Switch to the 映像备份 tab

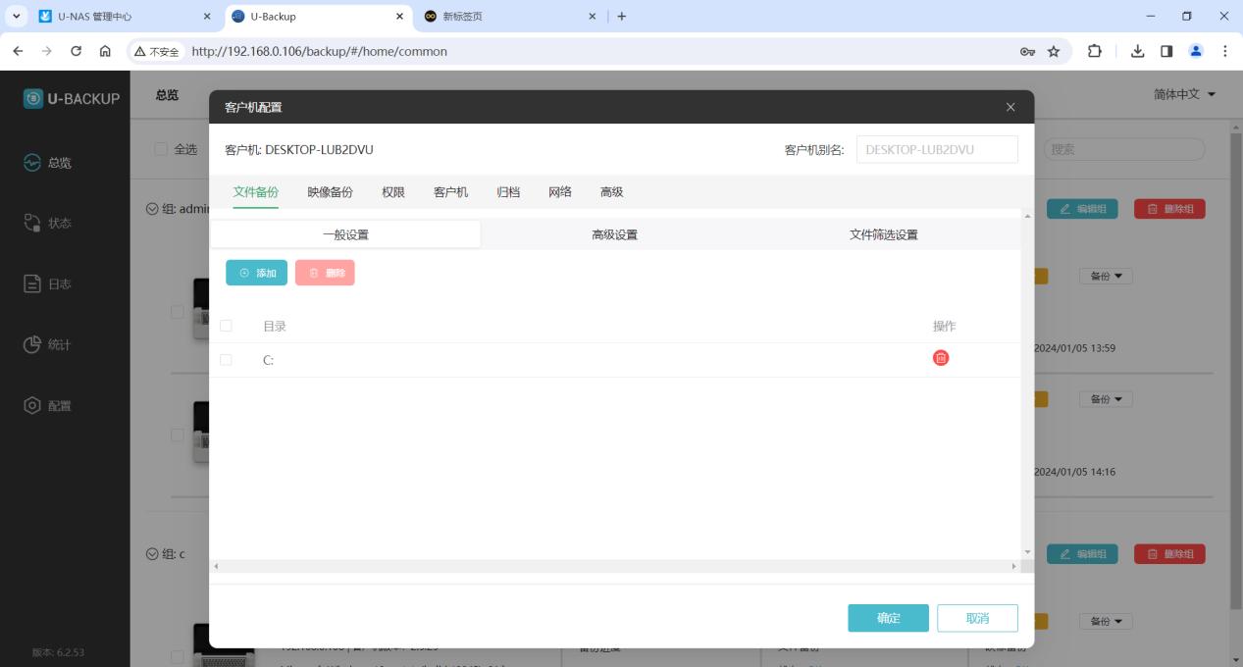(330, 192)
